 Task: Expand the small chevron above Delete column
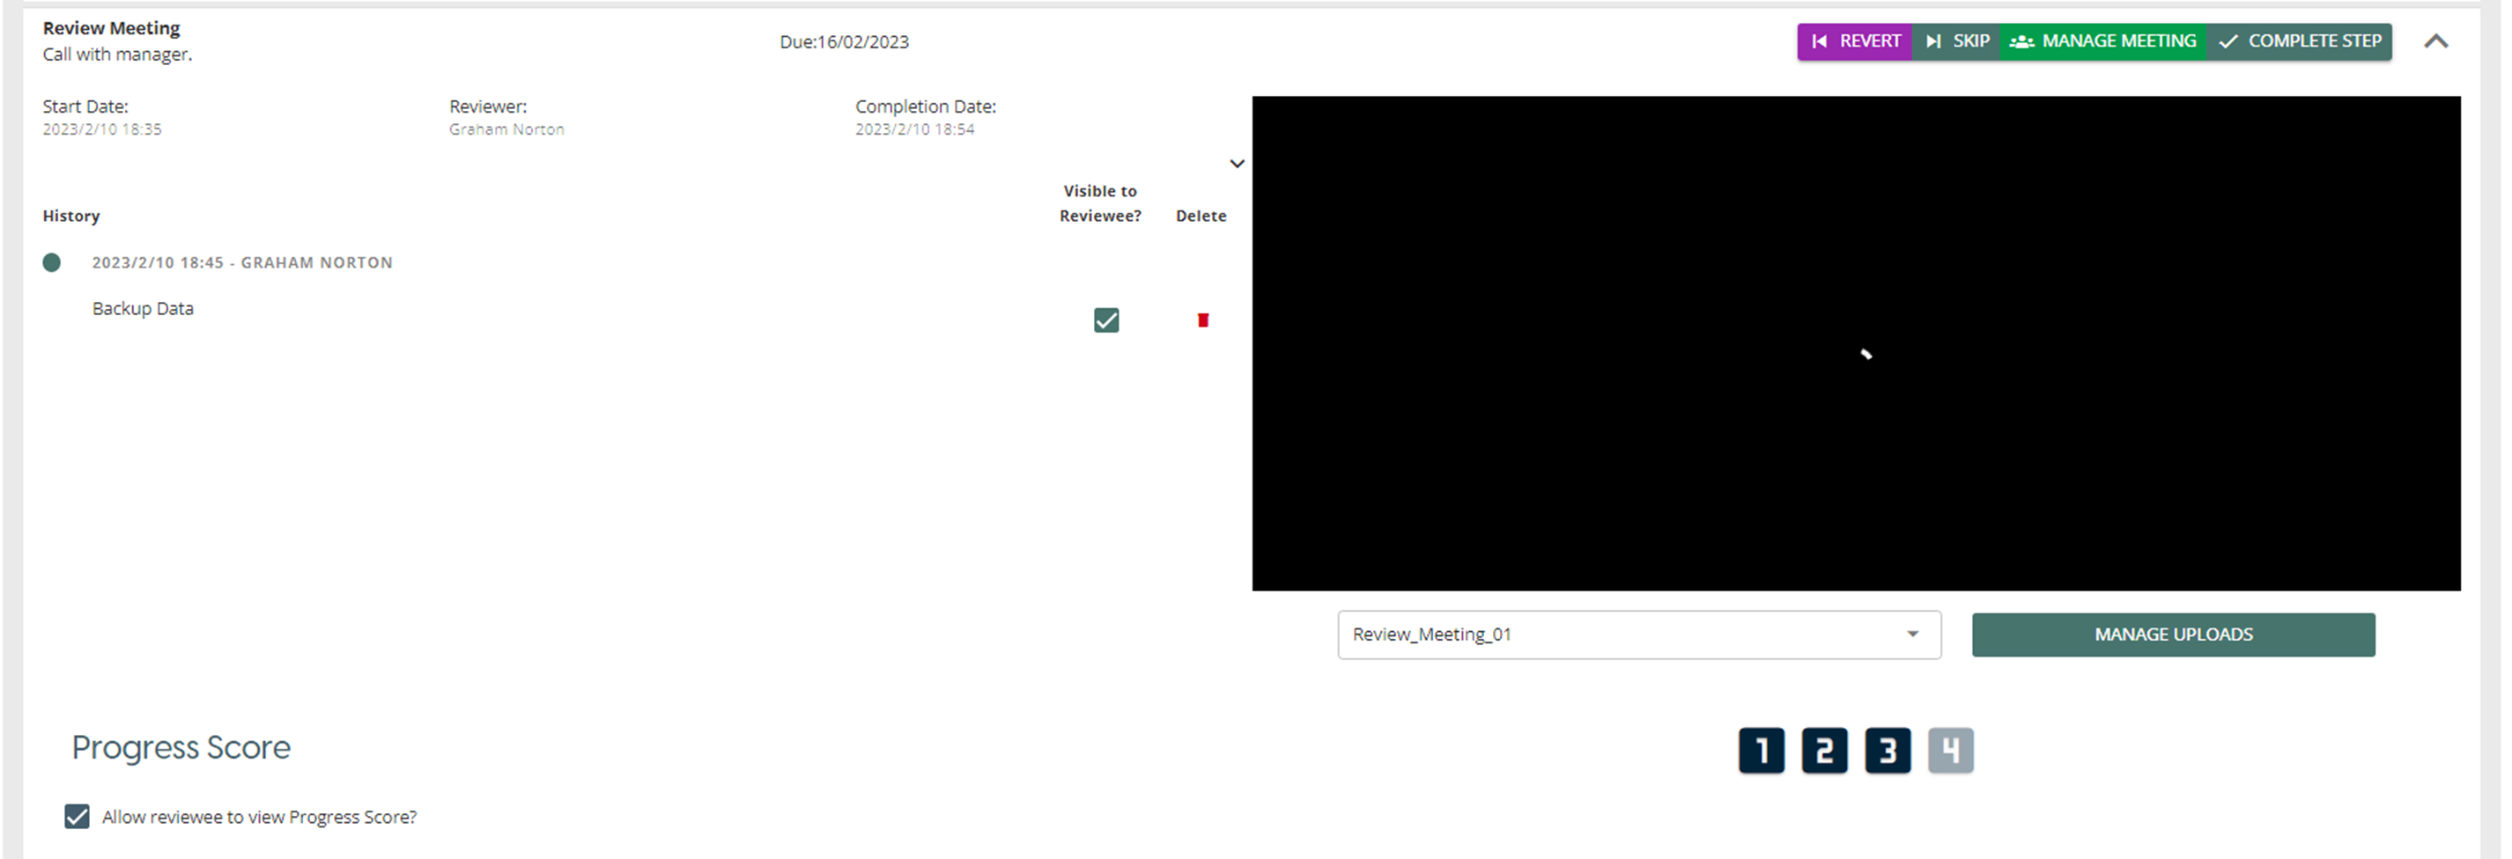1237,164
